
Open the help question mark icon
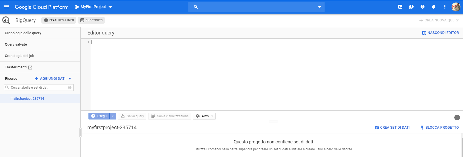click(423, 7)
